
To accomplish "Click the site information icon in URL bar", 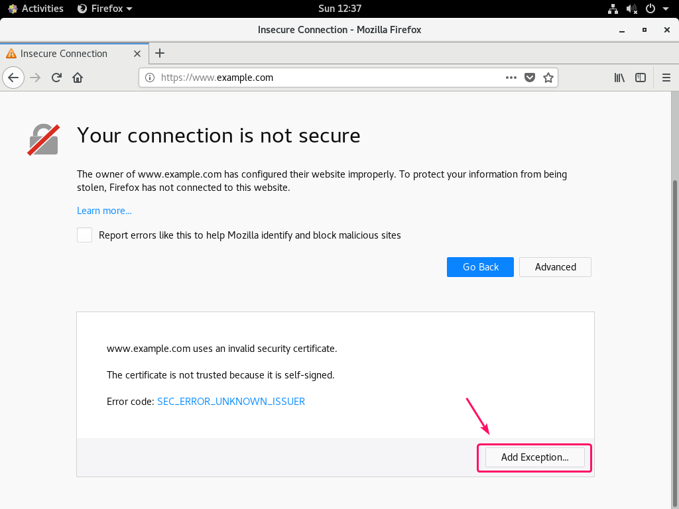I will [x=150, y=78].
